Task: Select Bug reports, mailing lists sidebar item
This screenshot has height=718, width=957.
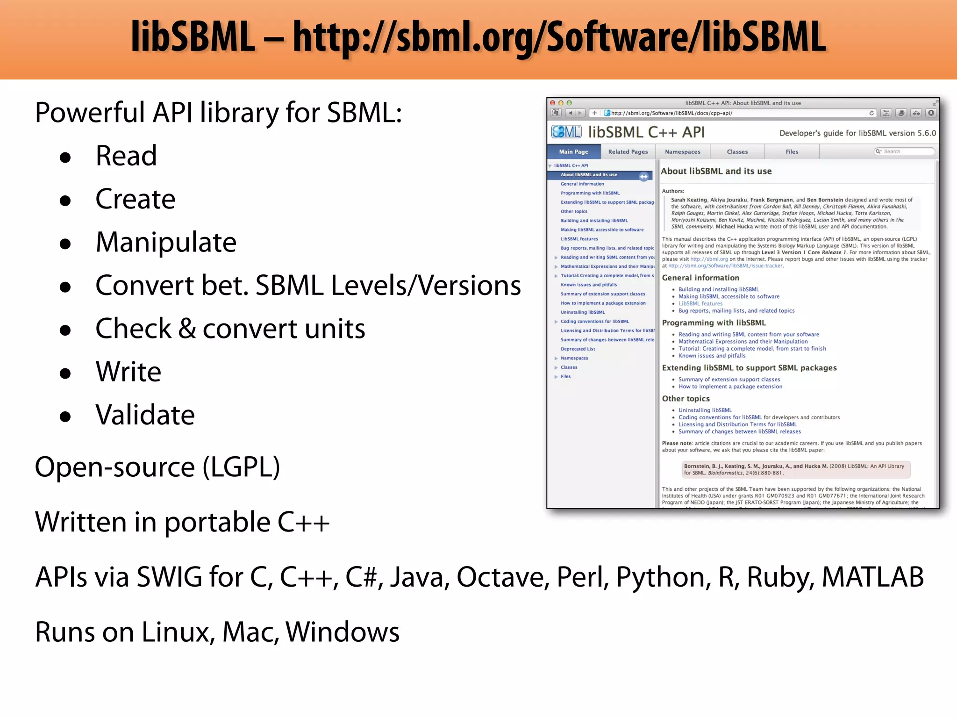Action: tap(607, 248)
